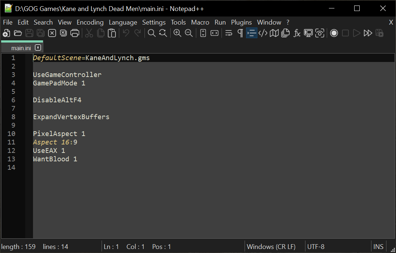This screenshot has height=253, width=396.
Task: Click the macro Playback triangle icon
Action: 357,33
